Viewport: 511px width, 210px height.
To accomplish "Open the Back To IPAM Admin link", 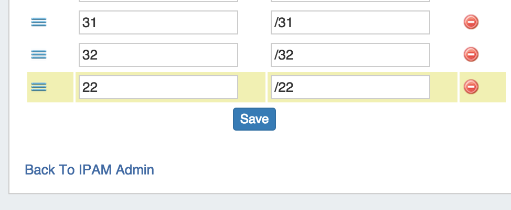I will [89, 170].
